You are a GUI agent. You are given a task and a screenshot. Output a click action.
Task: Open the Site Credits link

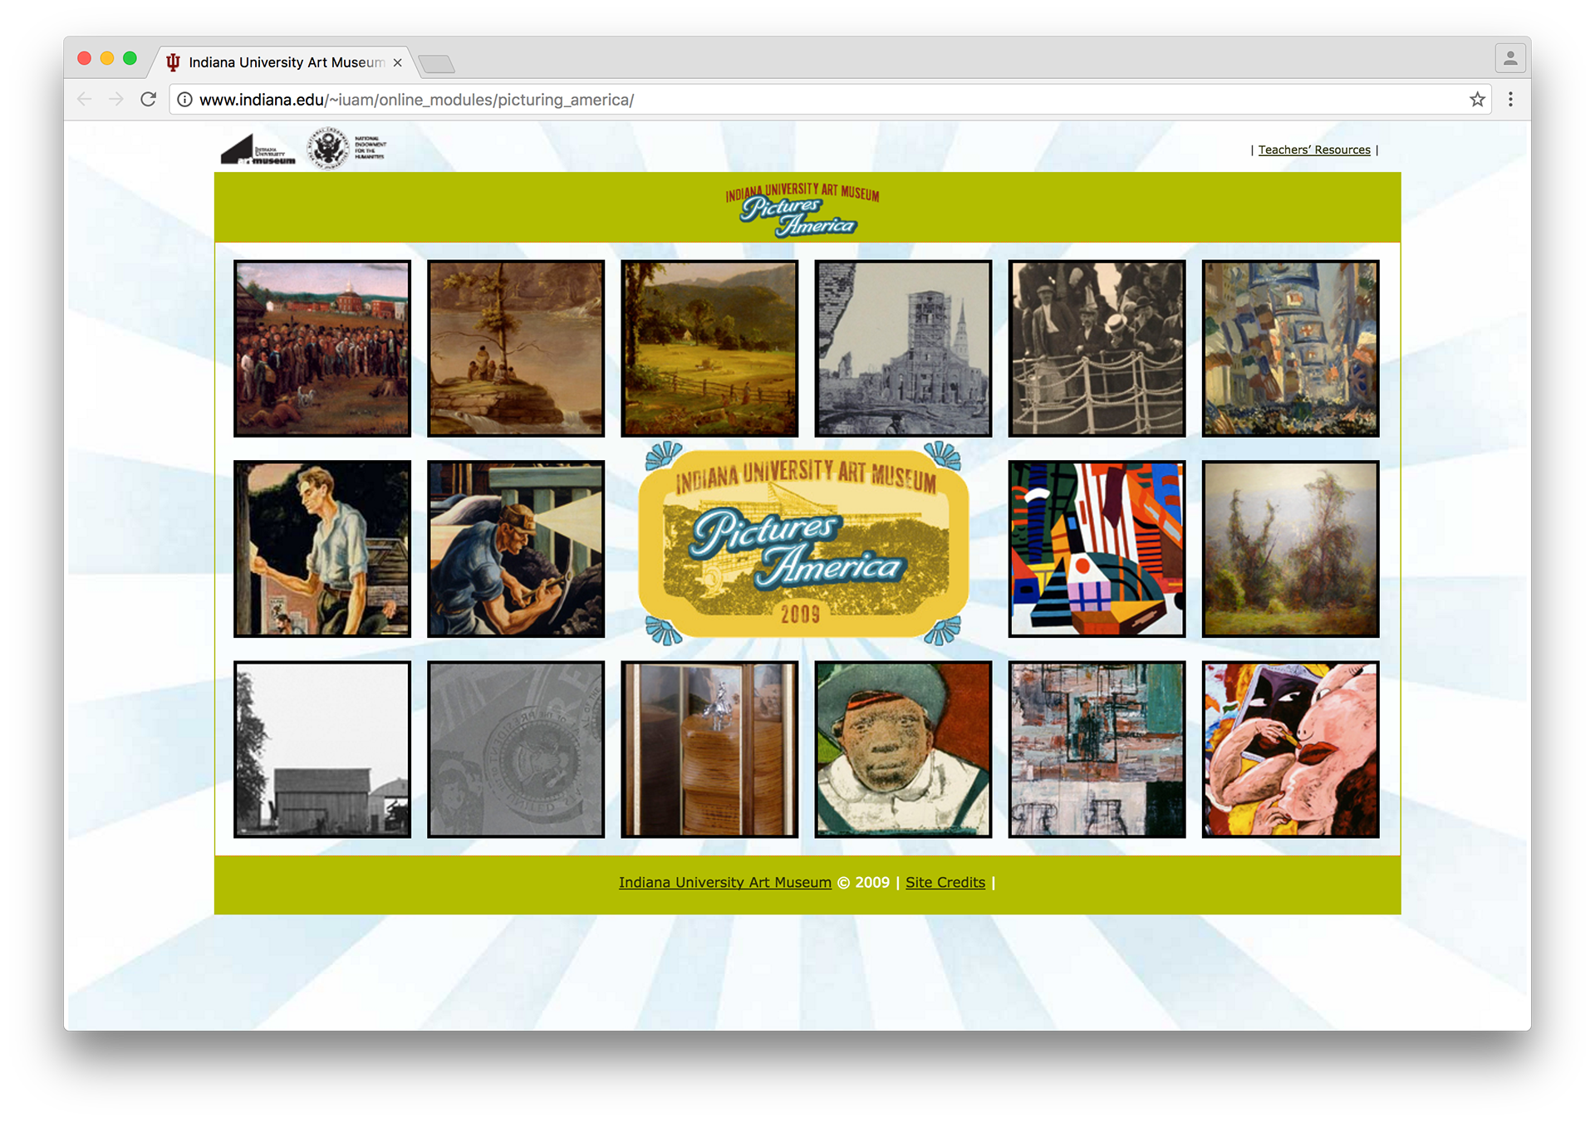coord(945,883)
